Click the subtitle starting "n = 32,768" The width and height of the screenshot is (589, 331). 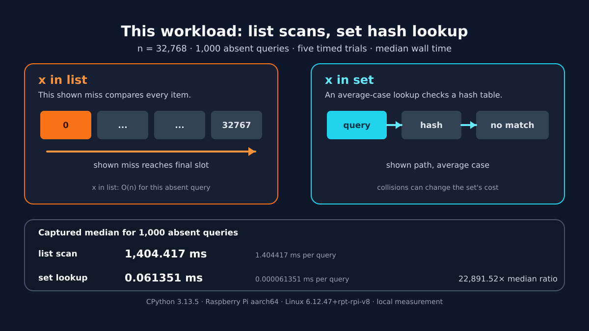(x=294, y=49)
